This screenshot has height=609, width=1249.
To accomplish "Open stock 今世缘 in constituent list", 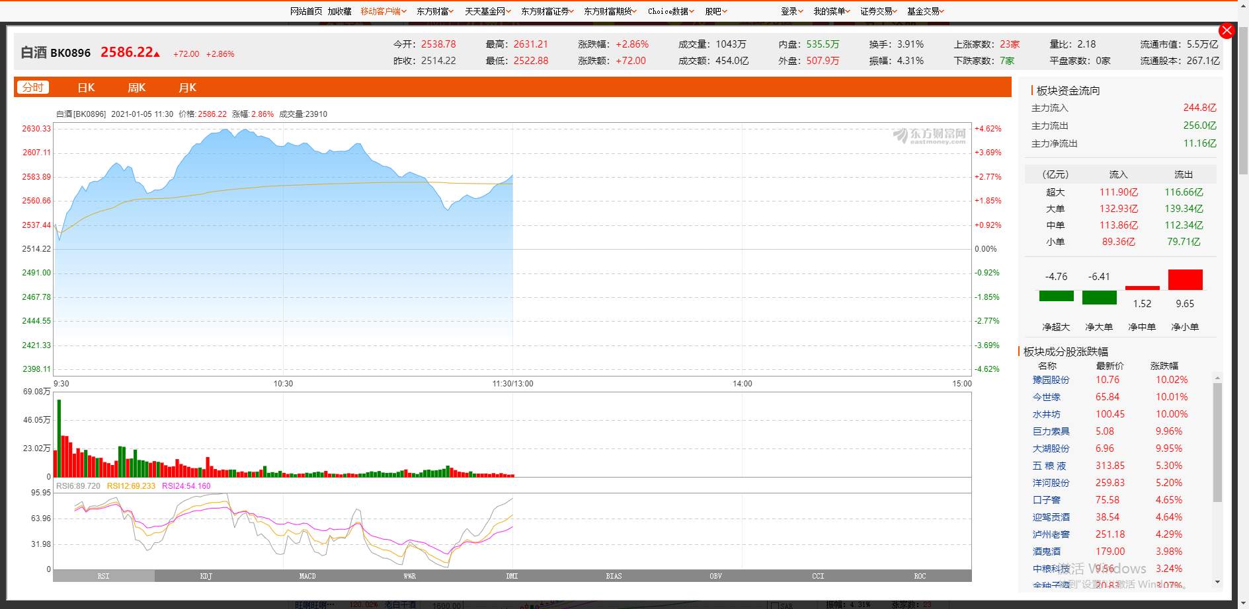I will [x=1046, y=397].
